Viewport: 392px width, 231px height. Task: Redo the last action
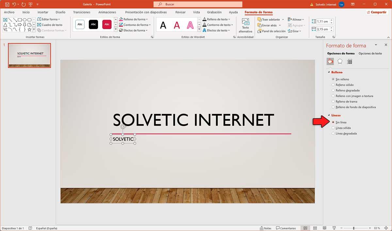23,5
